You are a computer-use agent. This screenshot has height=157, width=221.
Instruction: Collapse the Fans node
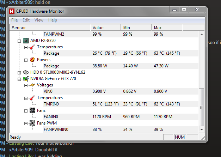tap(26, 111)
